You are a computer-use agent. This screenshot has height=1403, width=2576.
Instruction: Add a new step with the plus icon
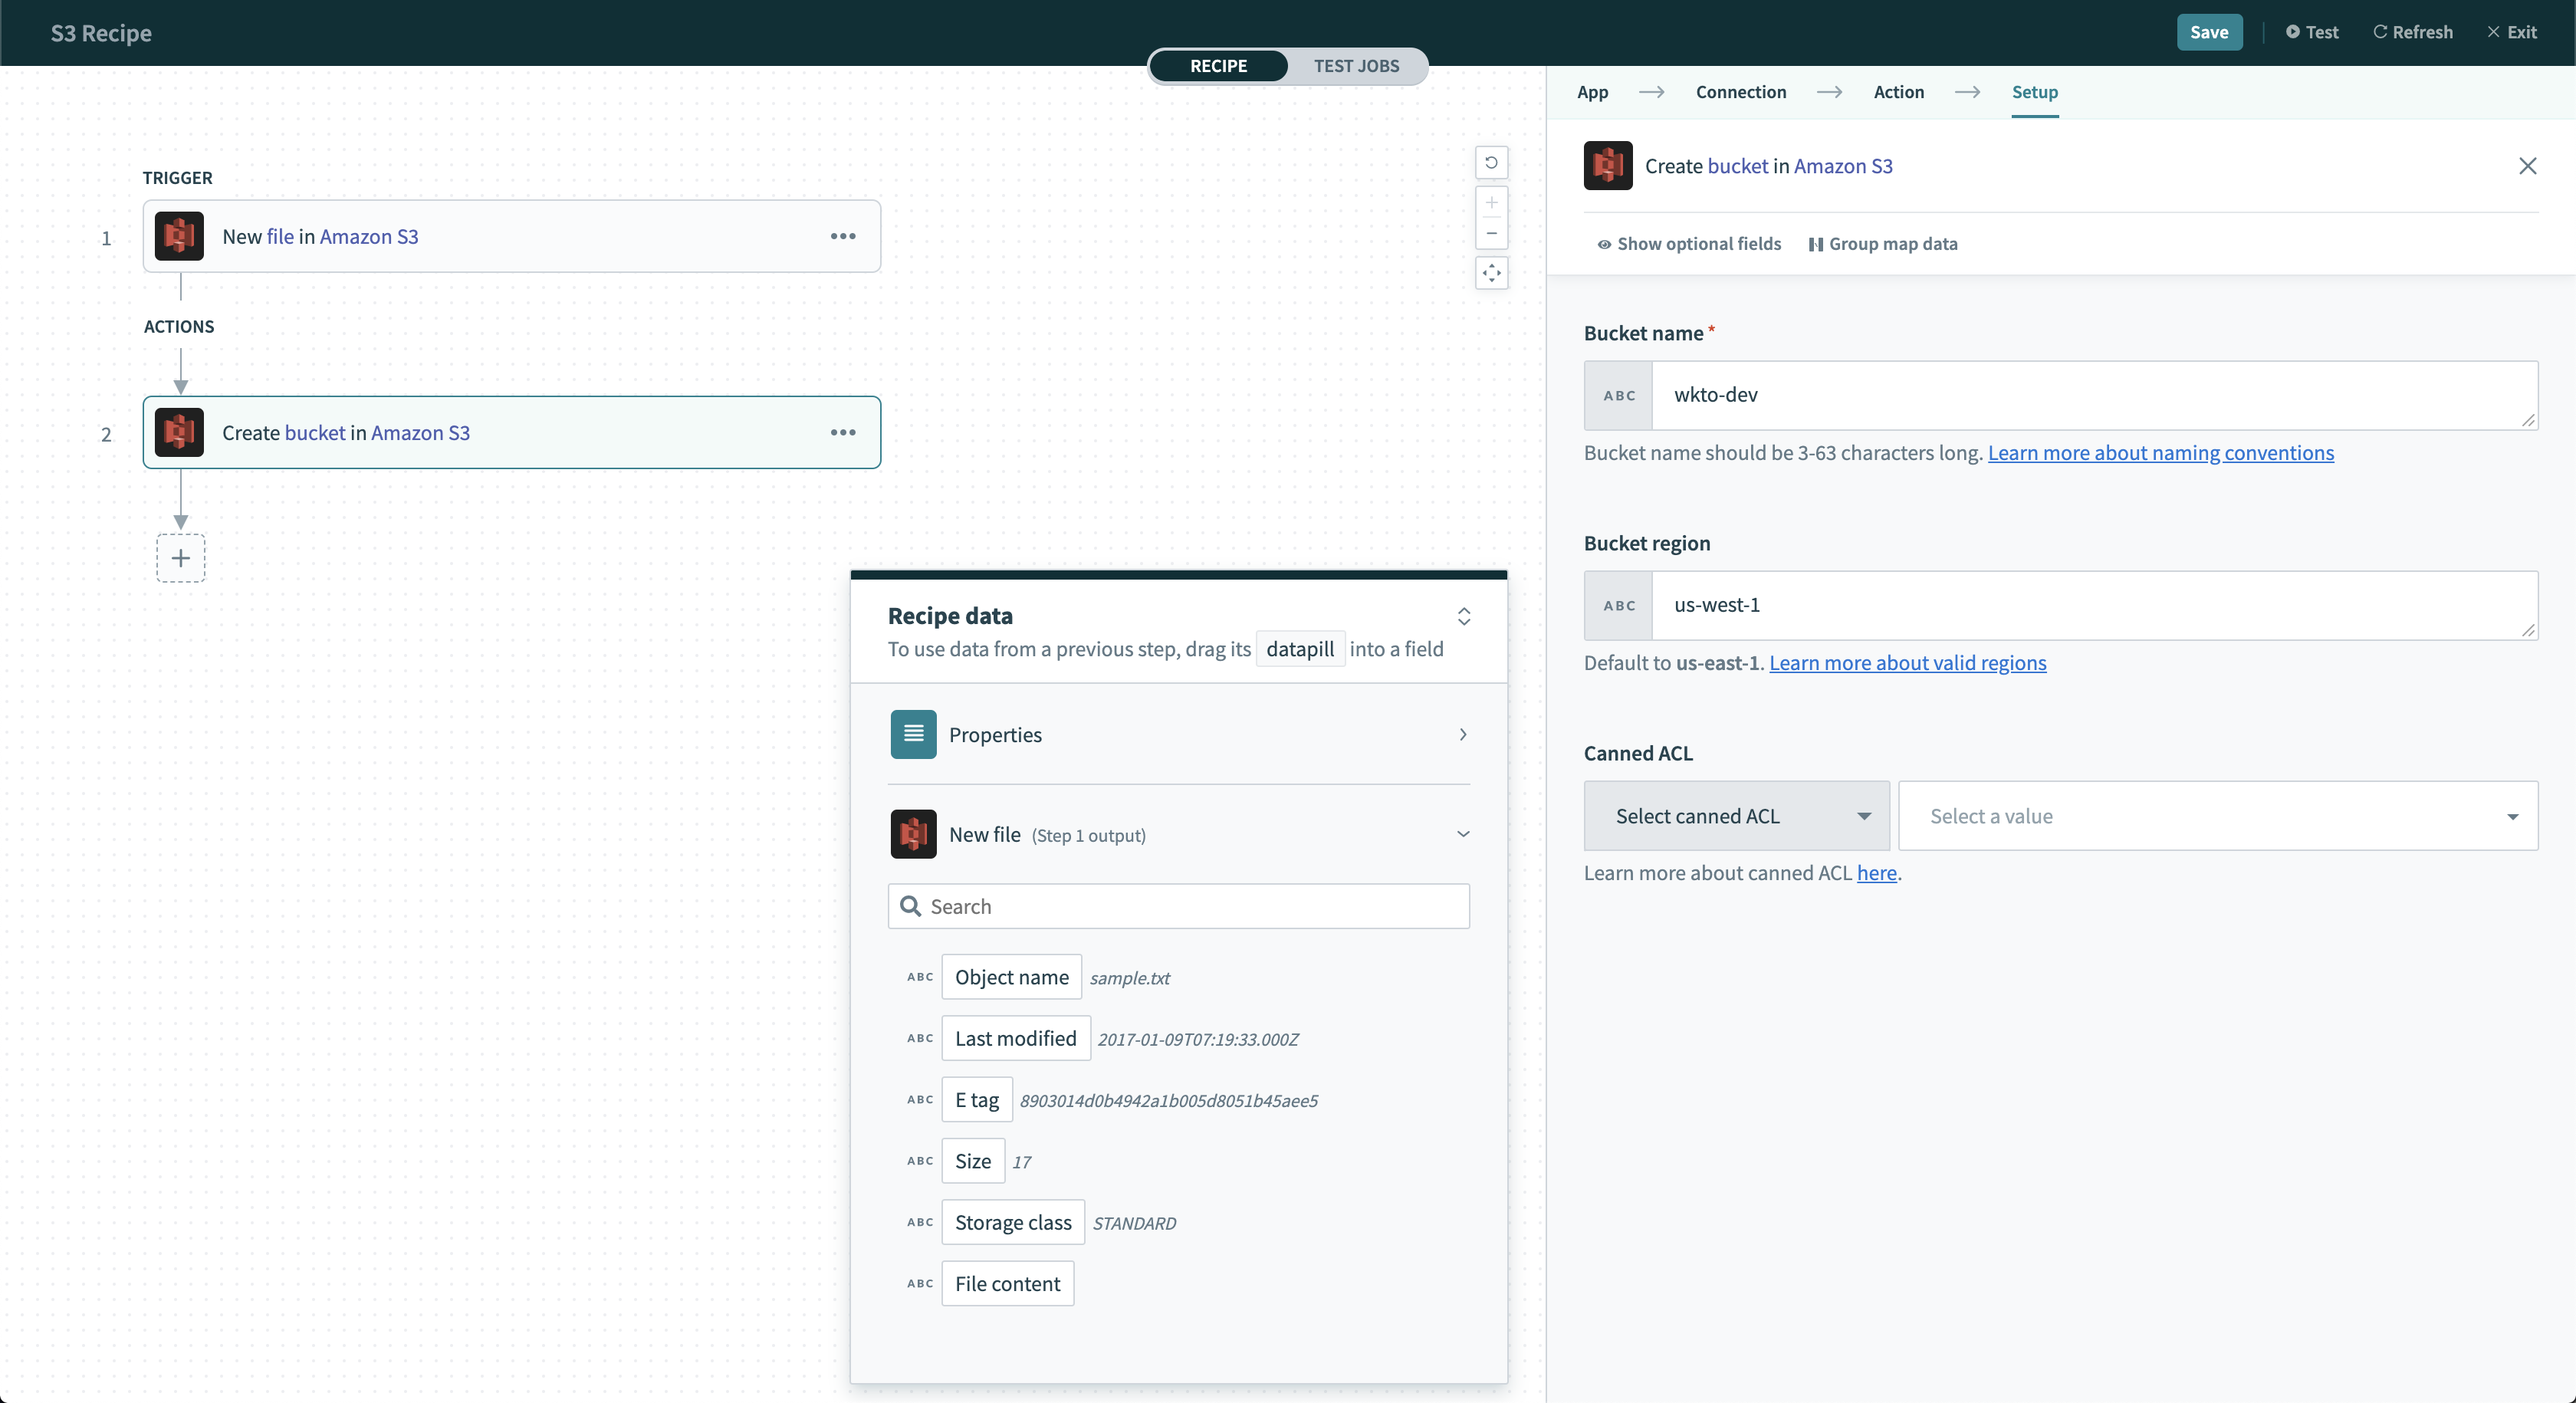pos(181,558)
